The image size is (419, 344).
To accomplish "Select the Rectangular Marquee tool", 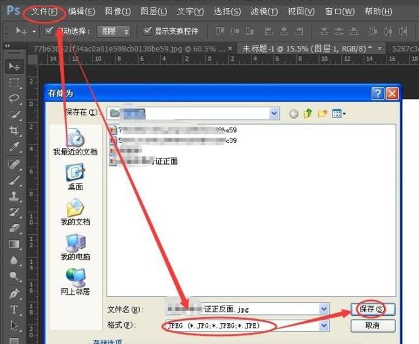I will (14, 82).
